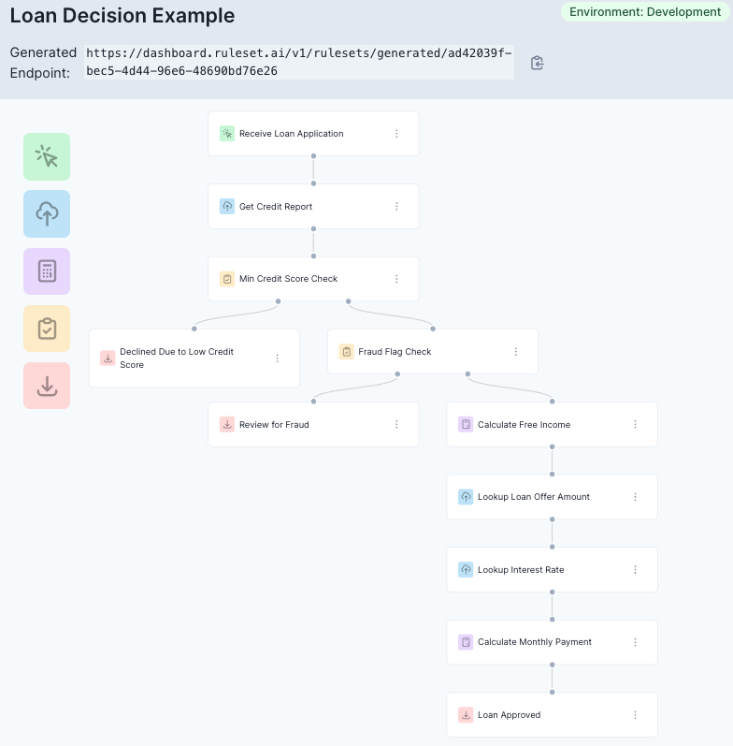The height and width of the screenshot is (746, 733).
Task: Open options menu for Fraud Flag Check
Action: tap(516, 352)
